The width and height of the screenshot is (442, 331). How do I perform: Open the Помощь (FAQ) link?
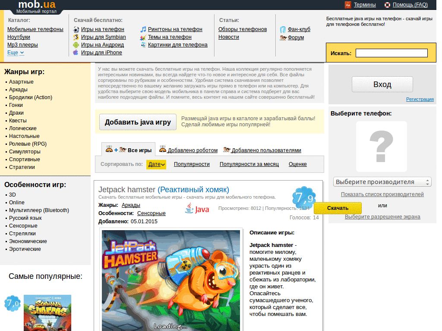coord(410,5)
